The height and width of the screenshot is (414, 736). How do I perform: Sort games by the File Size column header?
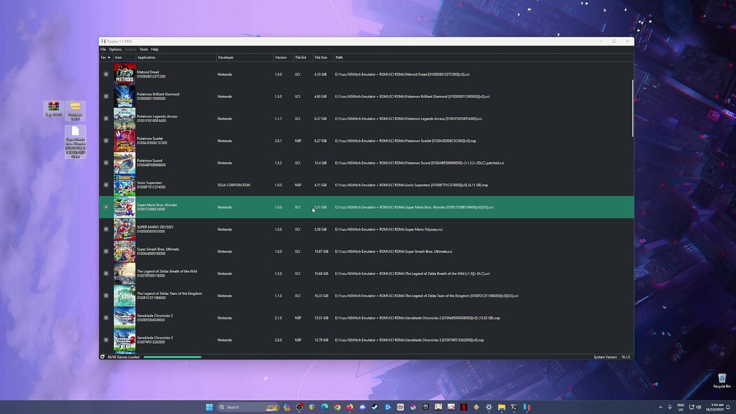[x=321, y=57]
